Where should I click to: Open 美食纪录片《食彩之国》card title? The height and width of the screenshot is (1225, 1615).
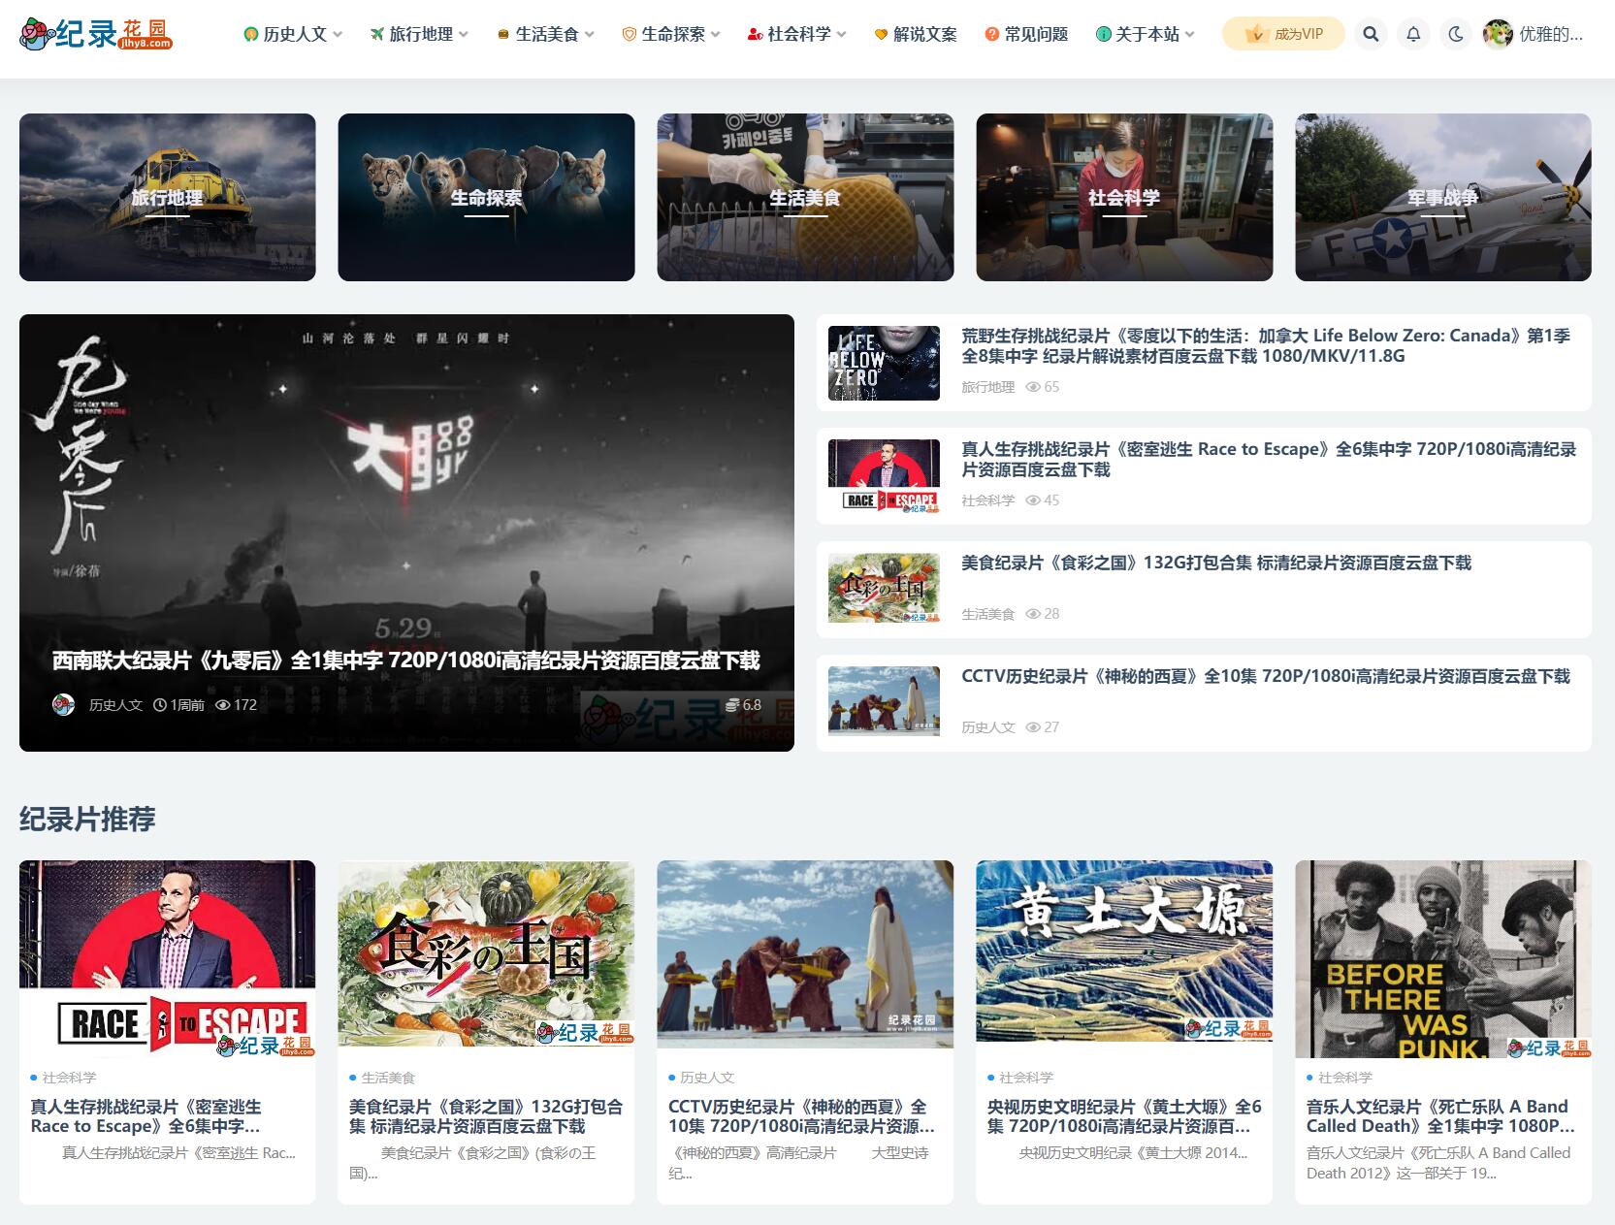[x=486, y=1116]
